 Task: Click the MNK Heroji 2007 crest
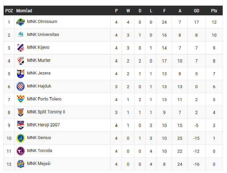[x=21, y=125]
